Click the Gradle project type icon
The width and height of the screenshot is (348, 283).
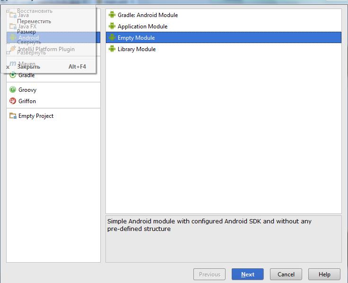tap(13, 75)
